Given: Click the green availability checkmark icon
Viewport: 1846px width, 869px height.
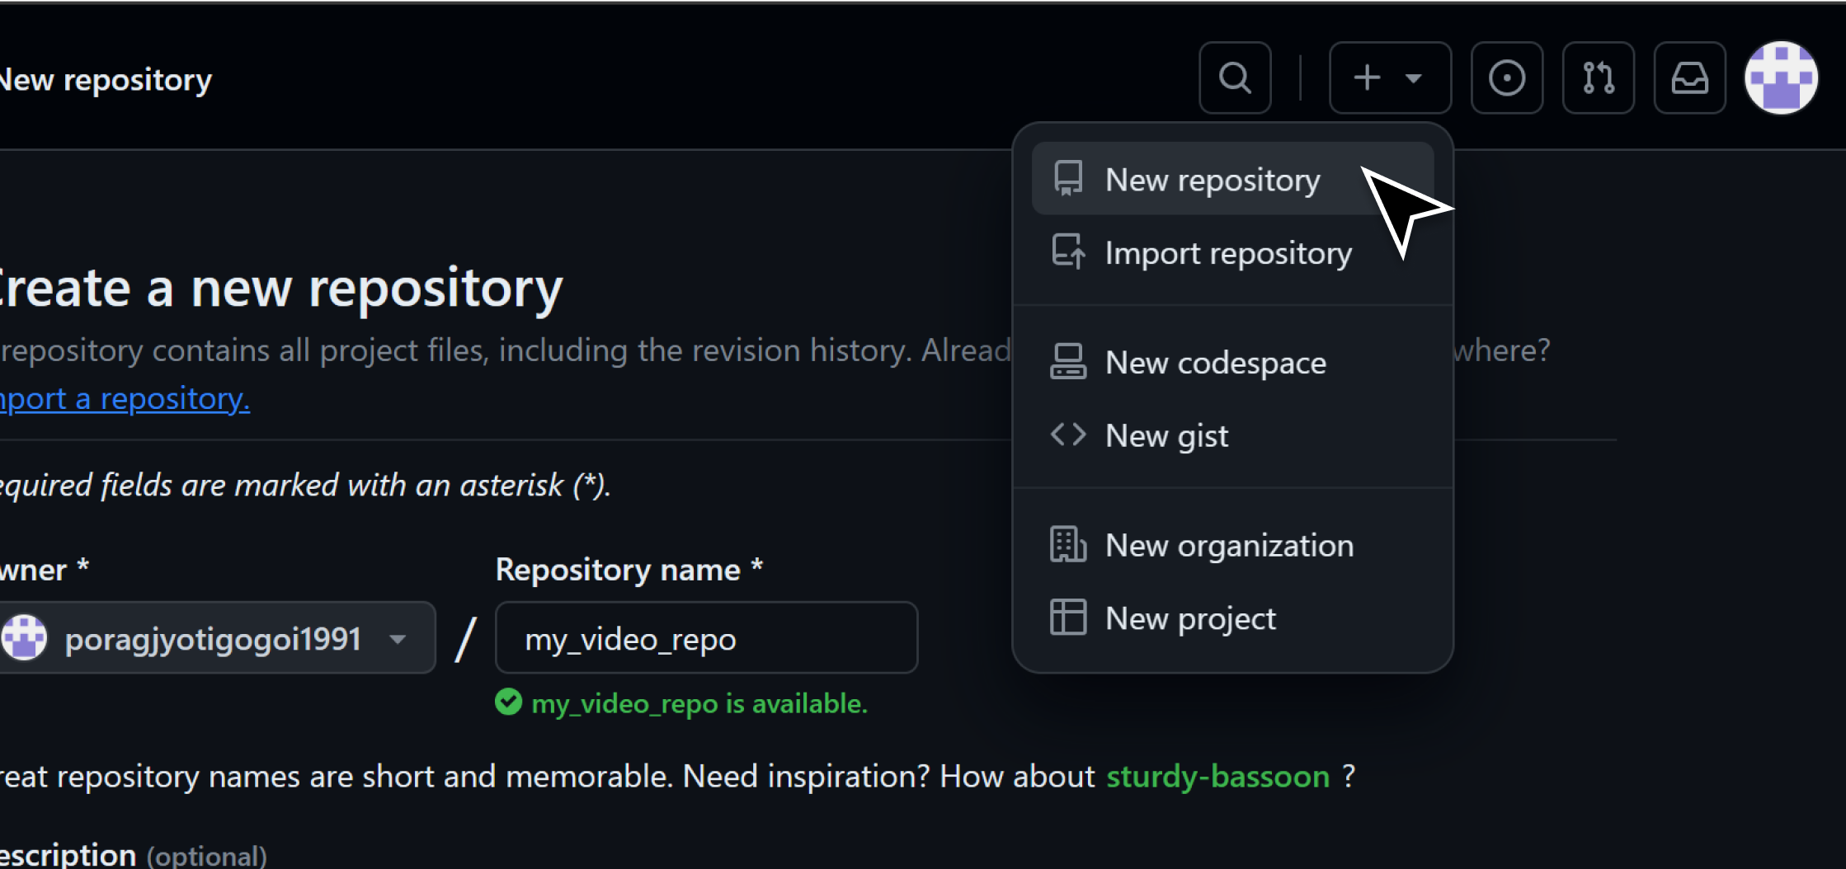Looking at the screenshot, I should 508,702.
